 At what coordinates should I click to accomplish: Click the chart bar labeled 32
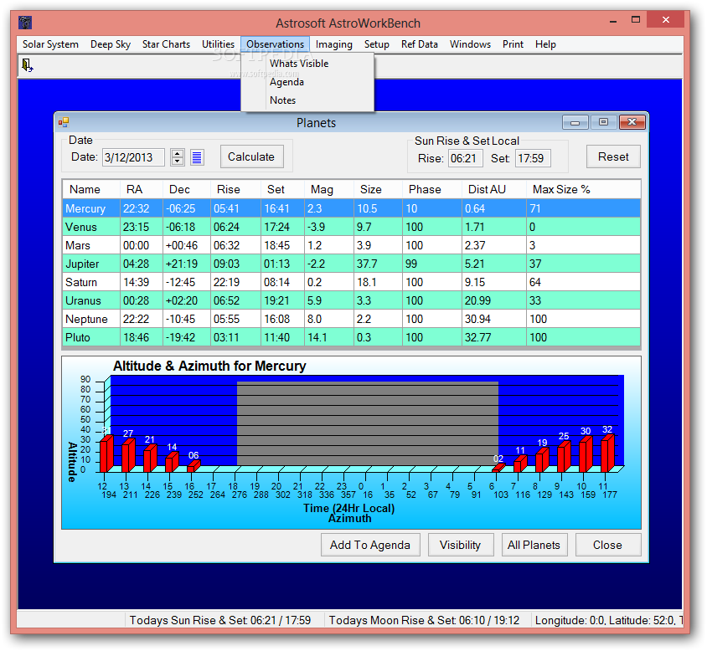tap(607, 454)
